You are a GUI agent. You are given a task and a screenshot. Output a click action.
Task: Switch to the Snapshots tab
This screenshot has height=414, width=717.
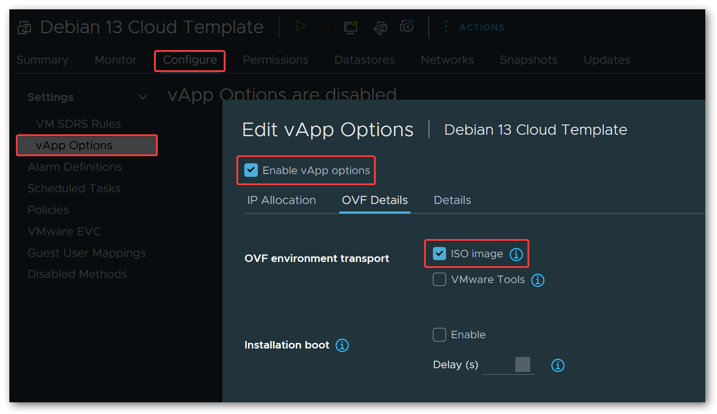tap(528, 60)
